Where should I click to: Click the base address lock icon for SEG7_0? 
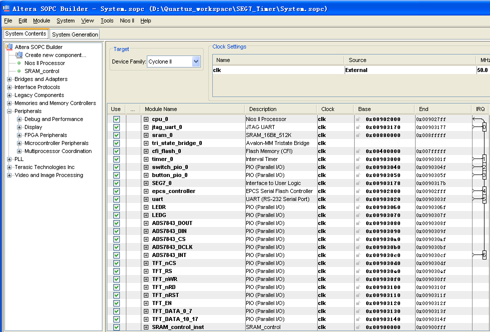tap(358, 183)
